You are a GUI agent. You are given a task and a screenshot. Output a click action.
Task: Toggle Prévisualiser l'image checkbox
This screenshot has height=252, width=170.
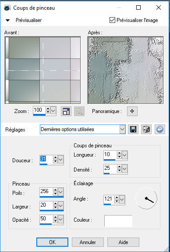pyautogui.click(x=112, y=20)
